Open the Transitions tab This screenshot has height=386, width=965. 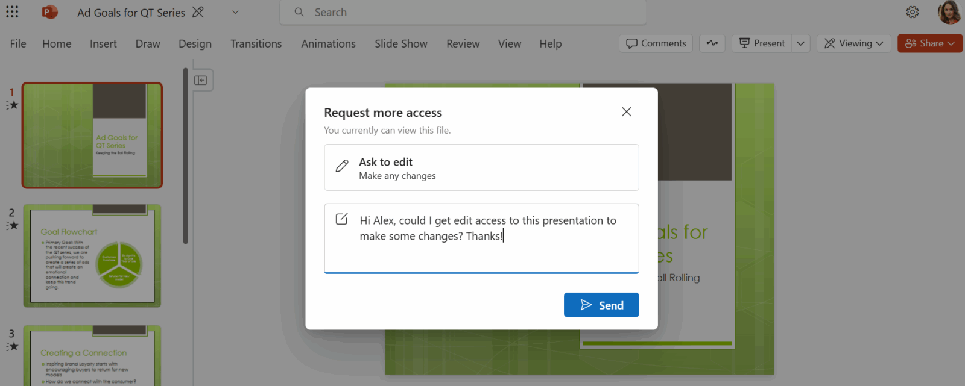pos(256,44)
